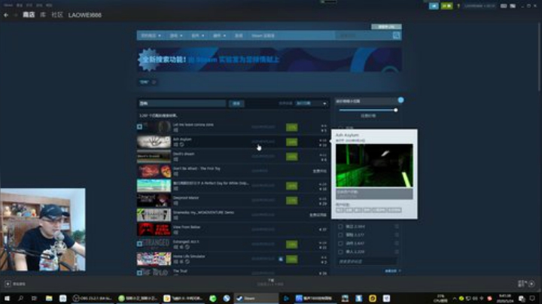
Task: Open File Explorer from the taskbar
Action: coord(49,298)
